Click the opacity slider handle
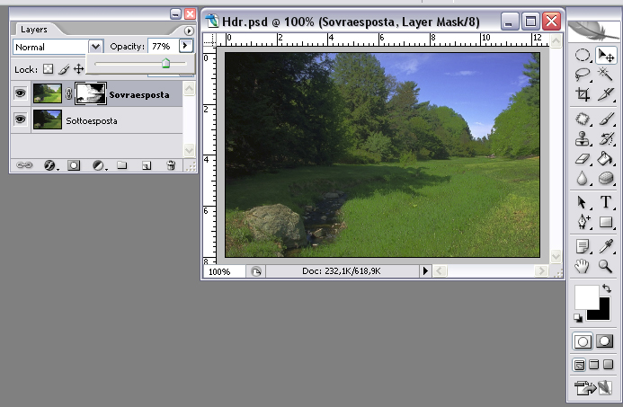The image size is (623, 407). 165,64
